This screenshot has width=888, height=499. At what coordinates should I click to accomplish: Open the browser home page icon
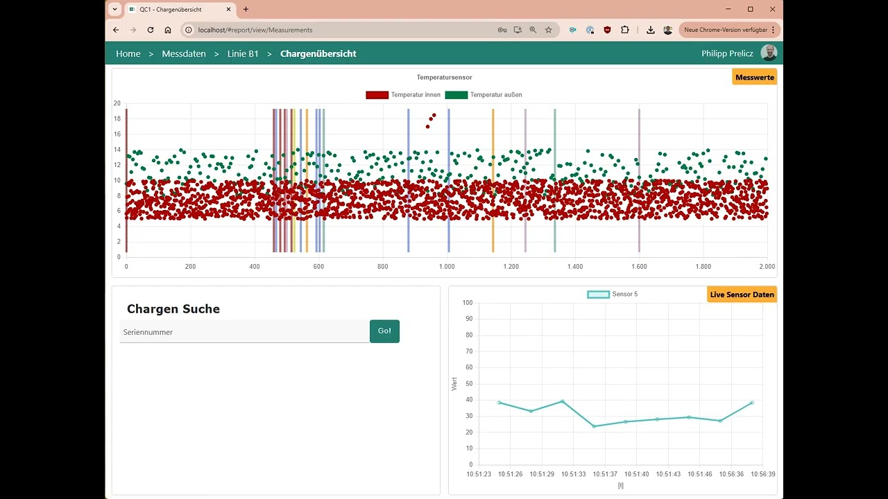point(168,30)
